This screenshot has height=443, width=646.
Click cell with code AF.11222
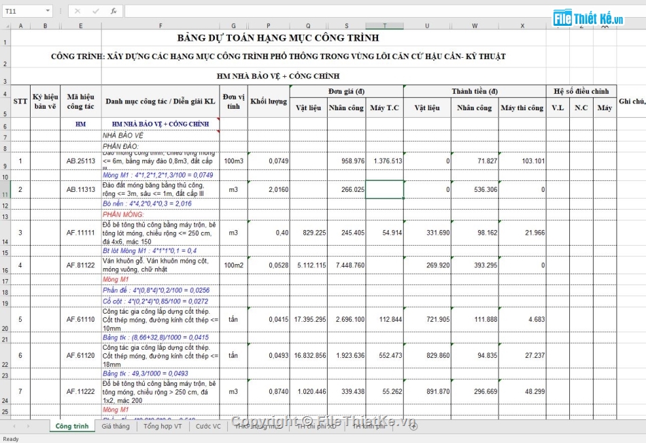point(81,391)
